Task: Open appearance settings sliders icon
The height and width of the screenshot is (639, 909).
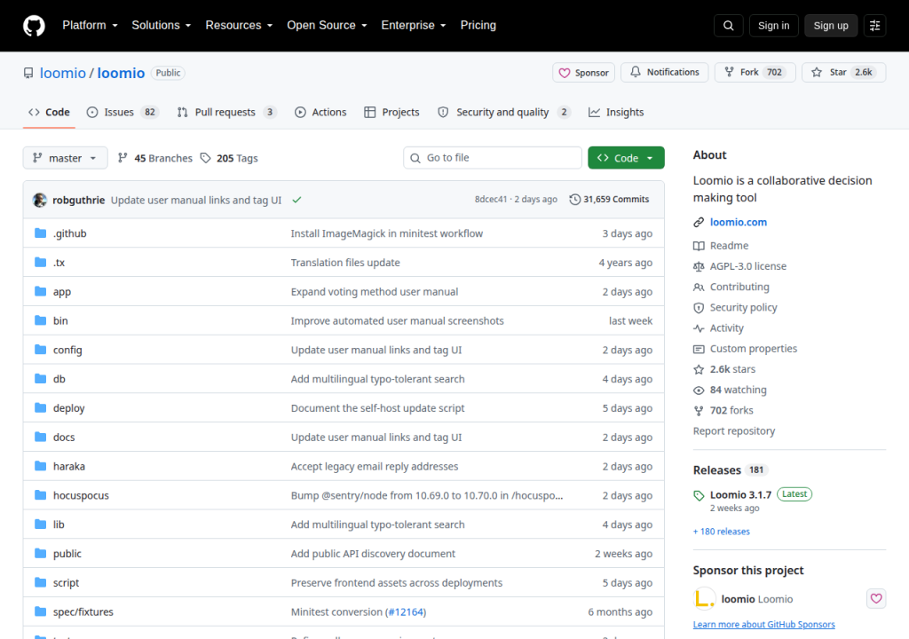Action: [874, 26]
